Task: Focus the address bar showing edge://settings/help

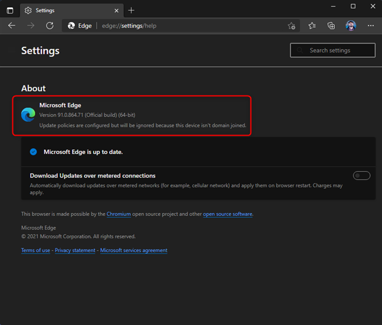Action: 180,25
